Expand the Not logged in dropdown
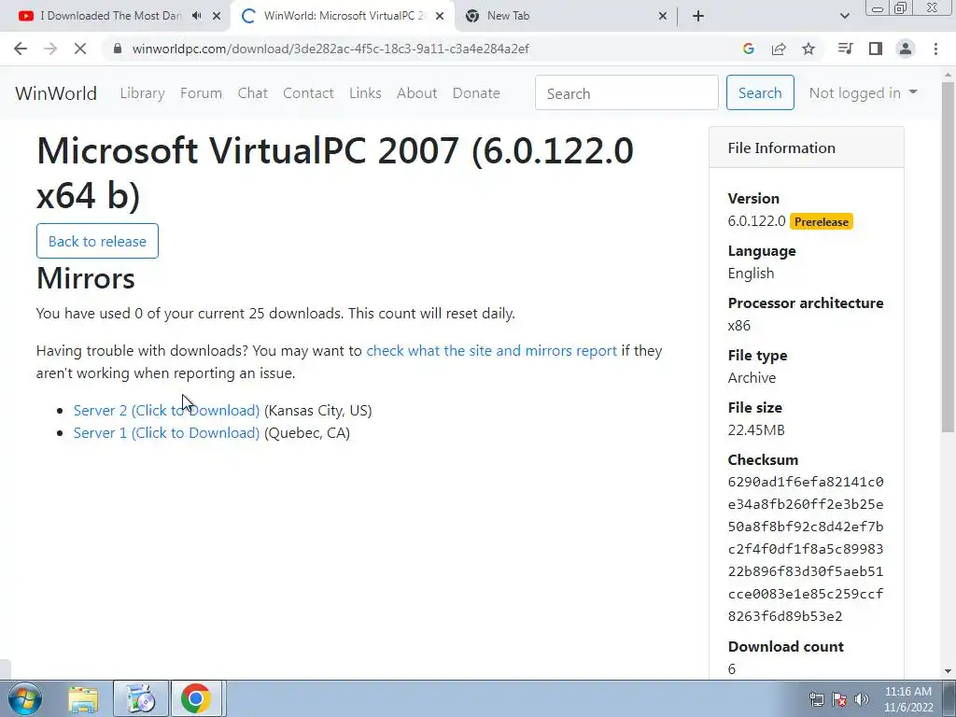956x717 pixels. tap(863, 92)
